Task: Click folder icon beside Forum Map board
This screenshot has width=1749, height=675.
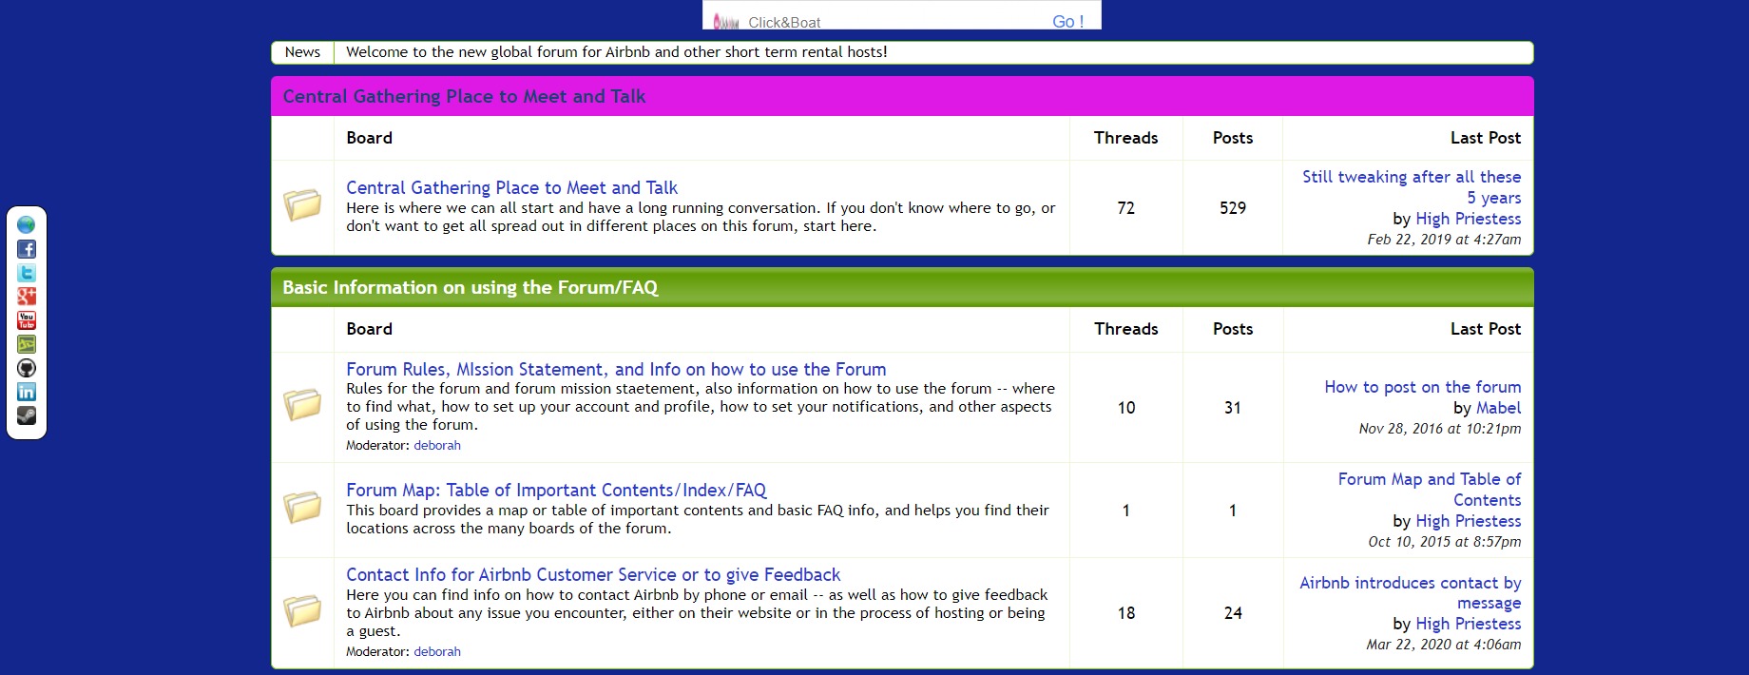Action: (x=302, y=509)
